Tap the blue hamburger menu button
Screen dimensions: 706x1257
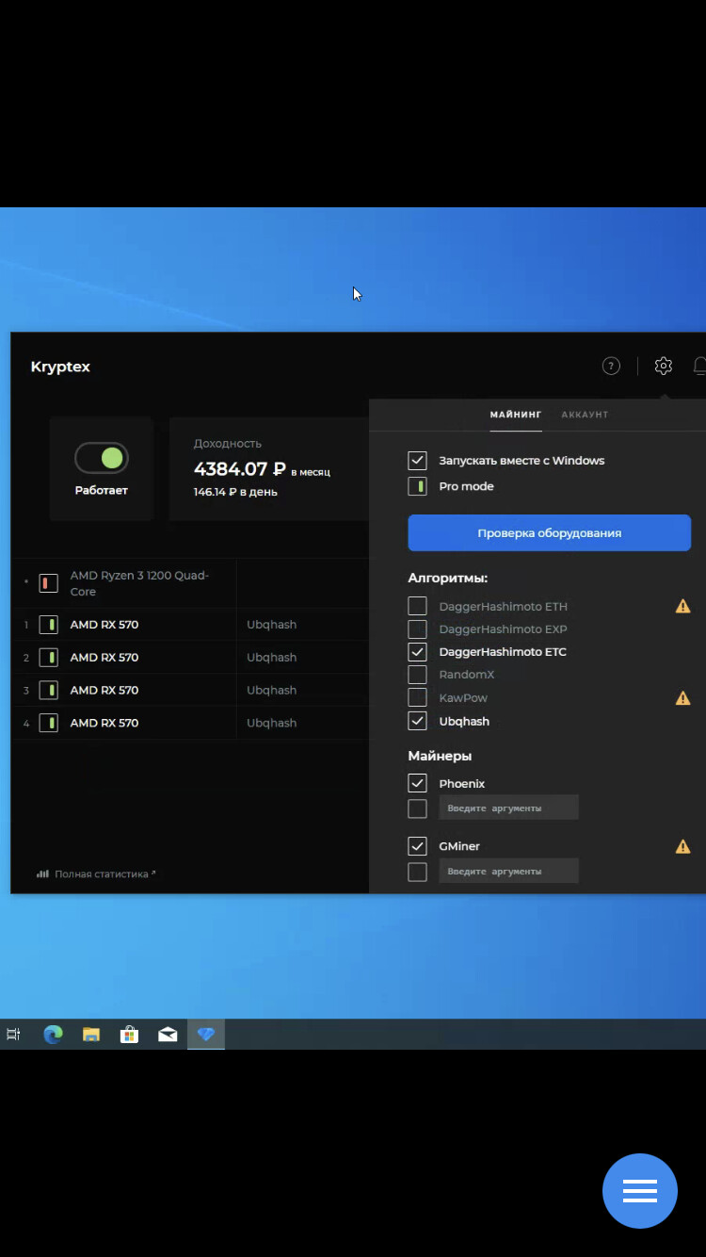pyautogui.click(x=640, y=1191)
